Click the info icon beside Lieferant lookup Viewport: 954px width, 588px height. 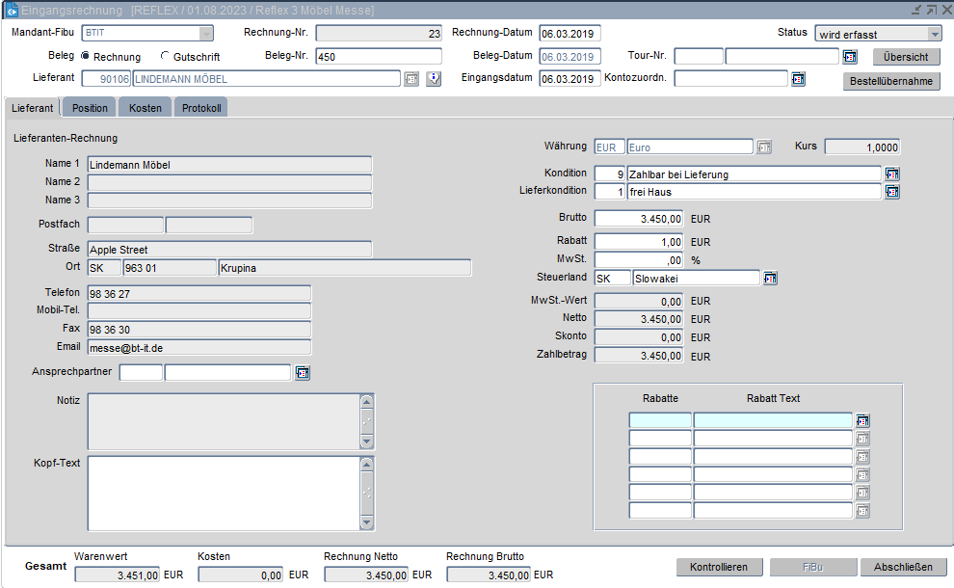pyautogui.click(x=434, y=79)
